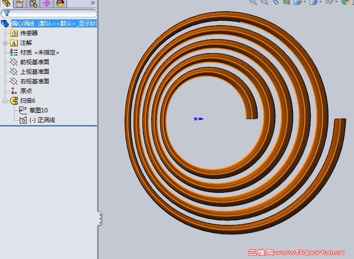The width and height of the screenshot is (354, 259).
Task: Open the PropertyManager tab
Action: (x=20, y=3)
